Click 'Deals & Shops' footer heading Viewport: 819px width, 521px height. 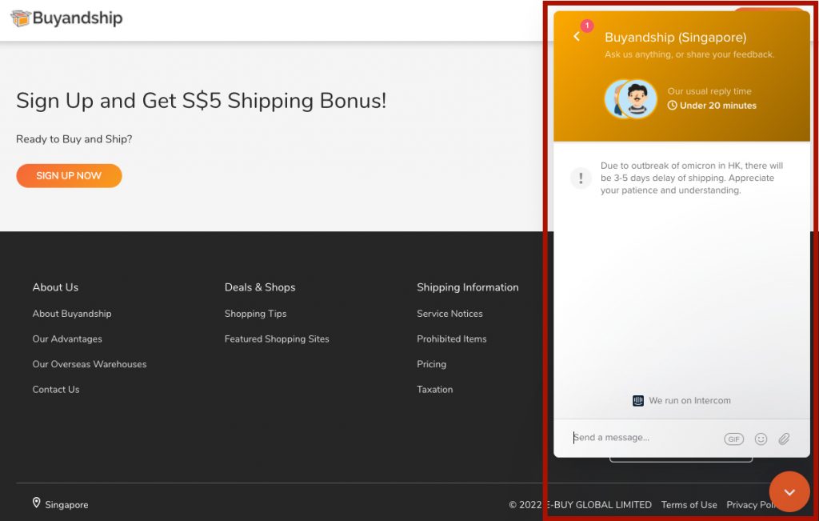point(260,287)
